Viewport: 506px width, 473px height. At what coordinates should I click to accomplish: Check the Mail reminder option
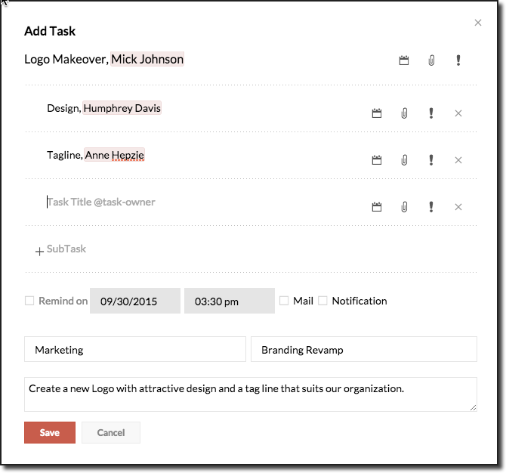click(284, 301)
